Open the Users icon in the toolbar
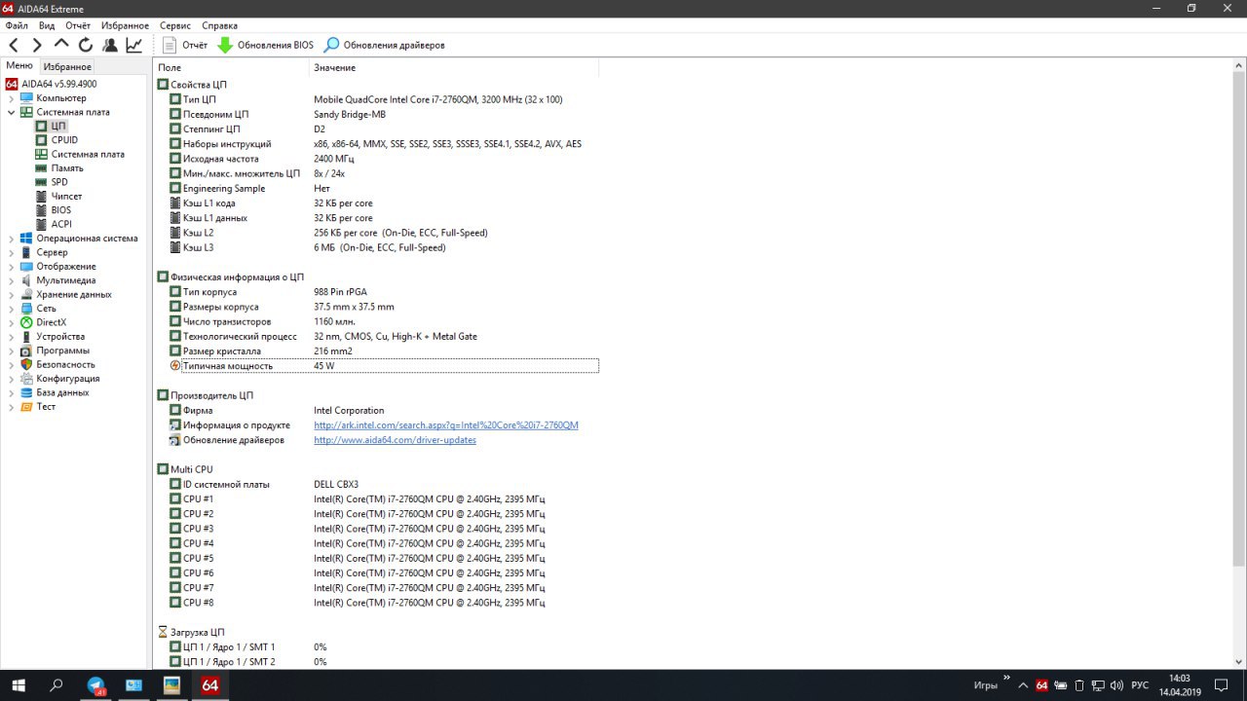This screenshot has width=1247, height=701. coord(110,45)
